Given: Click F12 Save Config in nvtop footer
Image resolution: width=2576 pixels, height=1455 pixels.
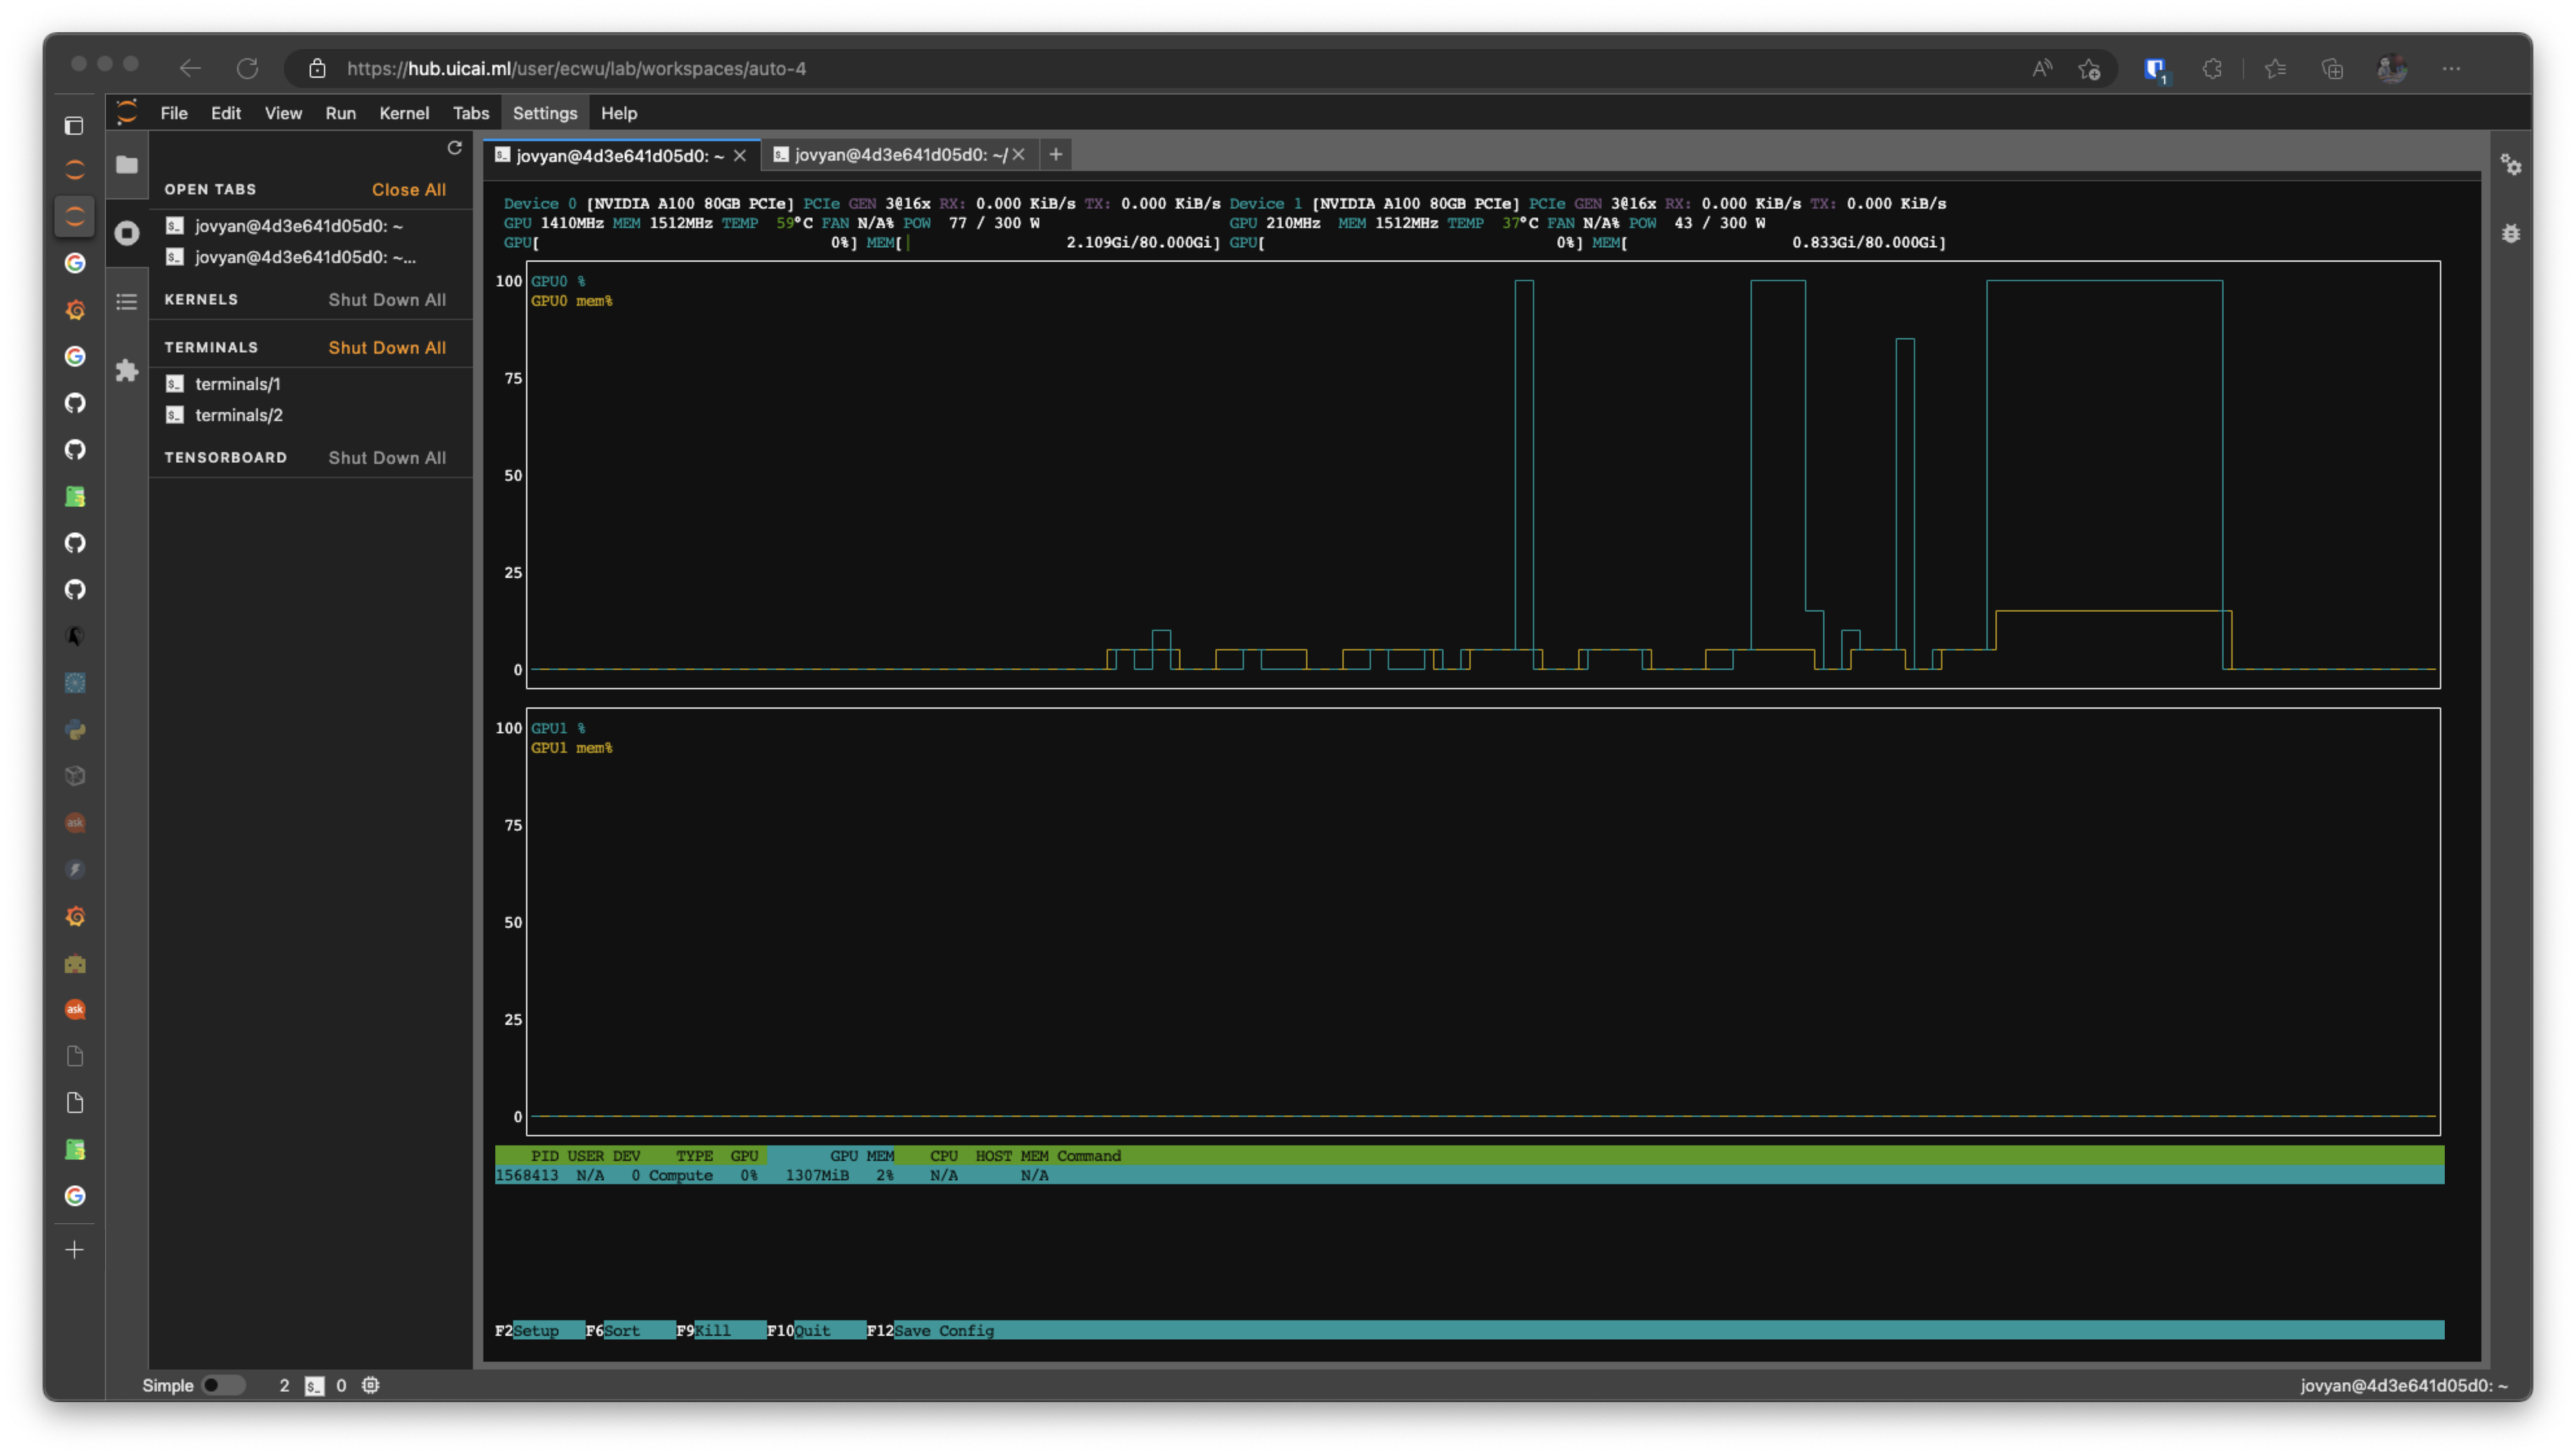Looking at the screenshot, I should [x=930, y=1330].
